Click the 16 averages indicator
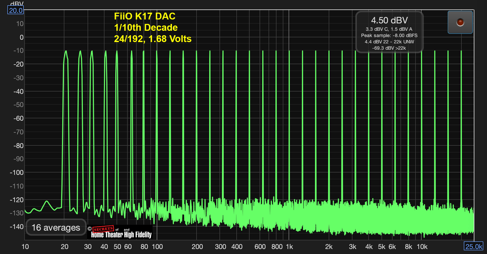The height and width of the screenshot is (254, 487). click(x=56, y=227)
